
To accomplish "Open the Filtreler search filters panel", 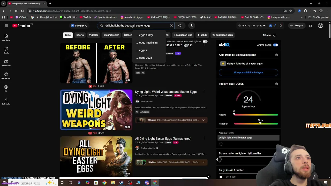I will (x=269, y=35).
